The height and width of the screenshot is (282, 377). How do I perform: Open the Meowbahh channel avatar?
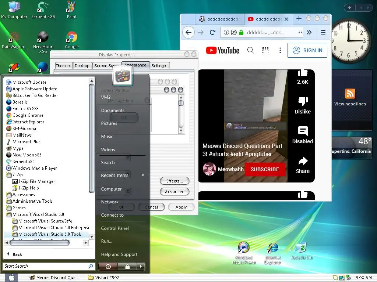click(209, 169)
